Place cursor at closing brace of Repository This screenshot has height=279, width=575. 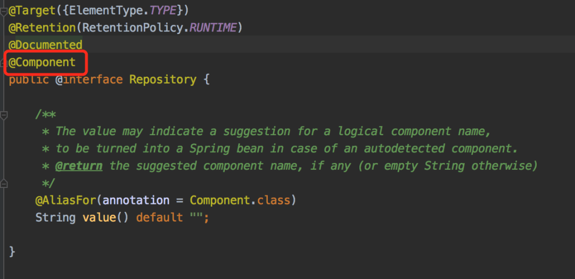[x=13, y=252]
